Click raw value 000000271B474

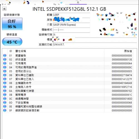(x=122, y=75)
